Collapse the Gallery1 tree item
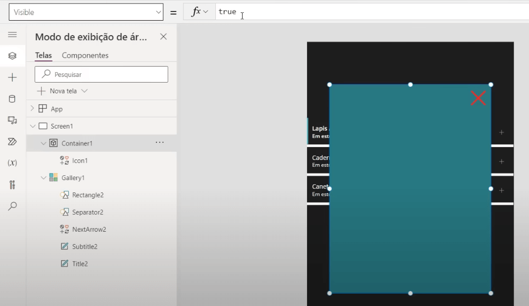Viewport: 529px width, 306px height. click(43, 178)
